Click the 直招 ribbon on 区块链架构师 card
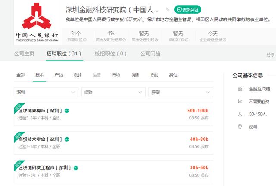The image size is (276, 186). pos(18,107)
